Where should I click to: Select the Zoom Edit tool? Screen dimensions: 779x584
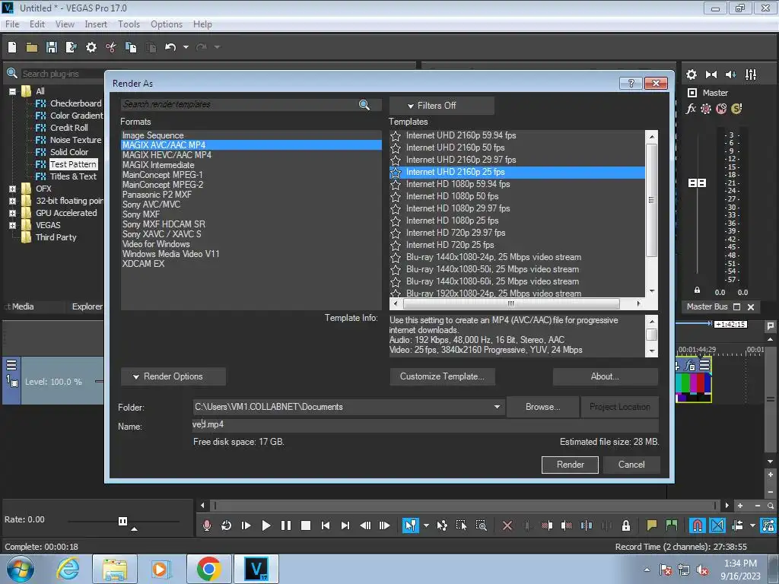[x=481, y=525]
